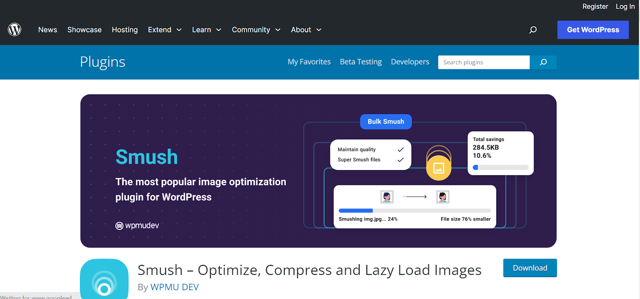Click the Smushing img.jpg progress bar
Image resolution: width=640 pixels, height=299 pixels.
[x=414, y=211]
